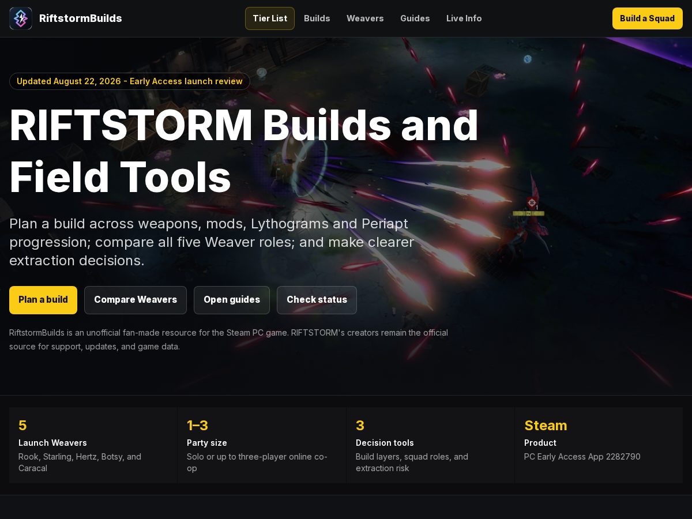
Task: Click the 'Steam' stat heading
Action: tap(546, 426)
